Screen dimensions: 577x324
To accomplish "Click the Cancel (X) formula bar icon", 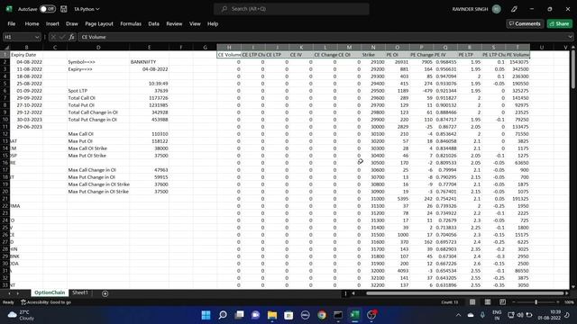I will (x=53, y=37).
